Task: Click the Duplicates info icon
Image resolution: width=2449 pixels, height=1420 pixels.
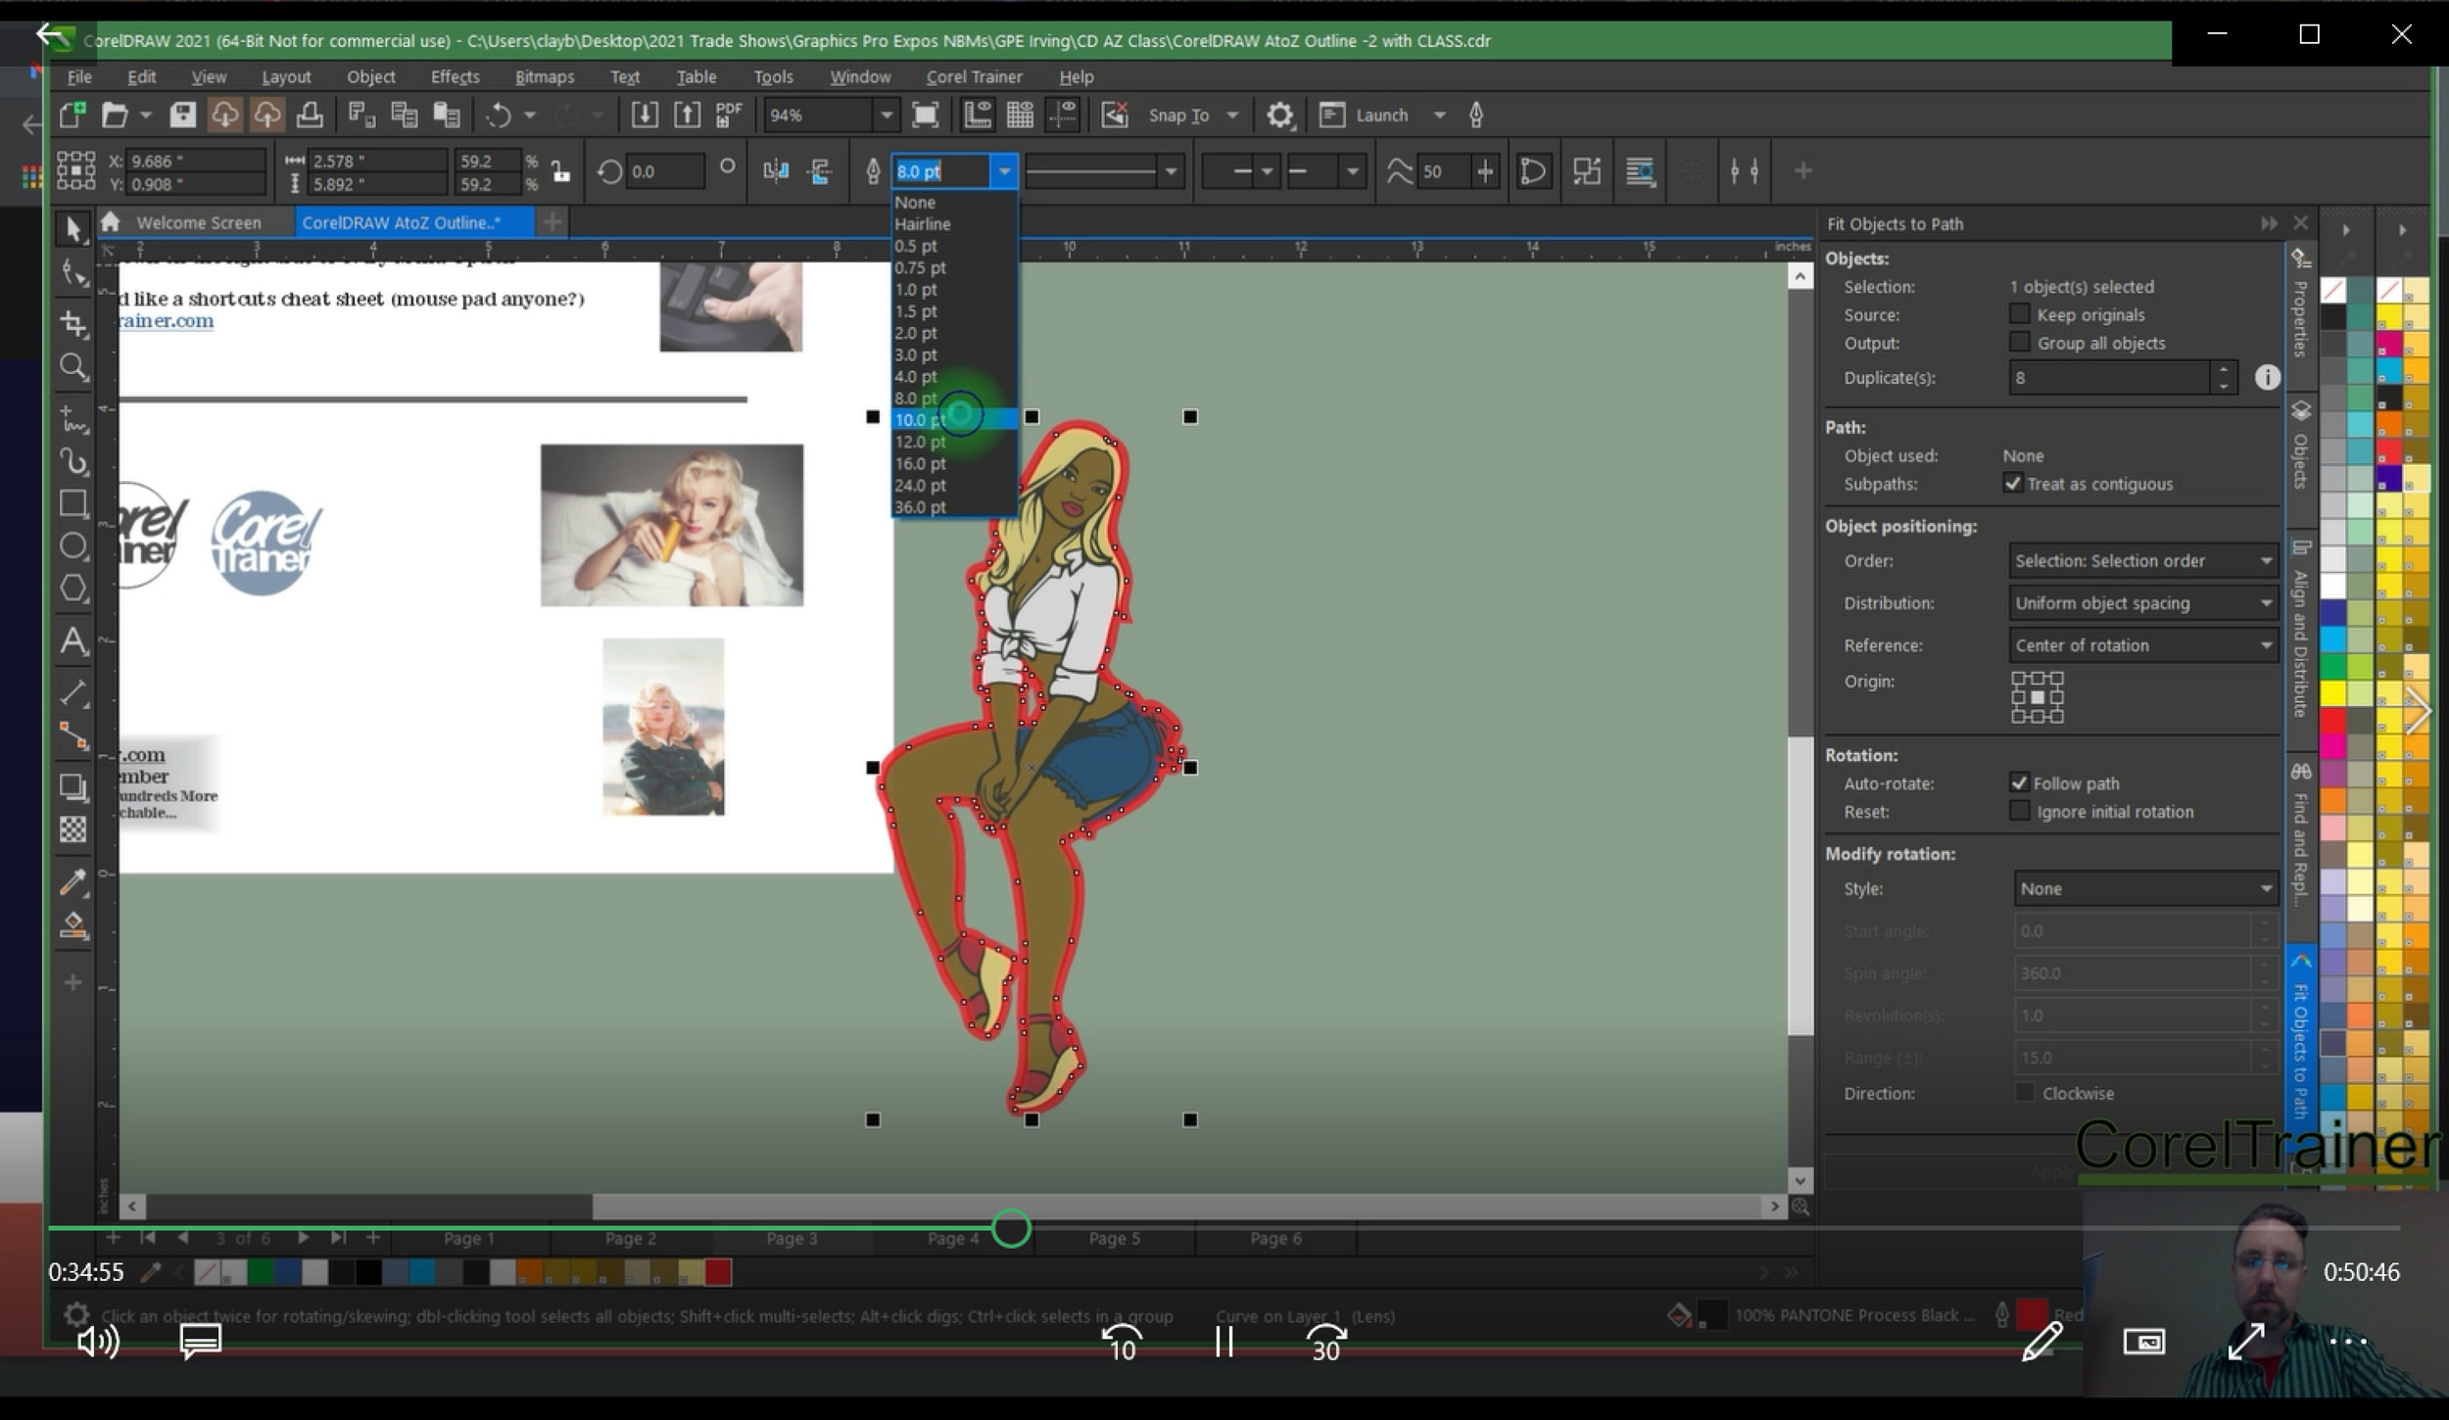Action: click(x=2267, y=377)
